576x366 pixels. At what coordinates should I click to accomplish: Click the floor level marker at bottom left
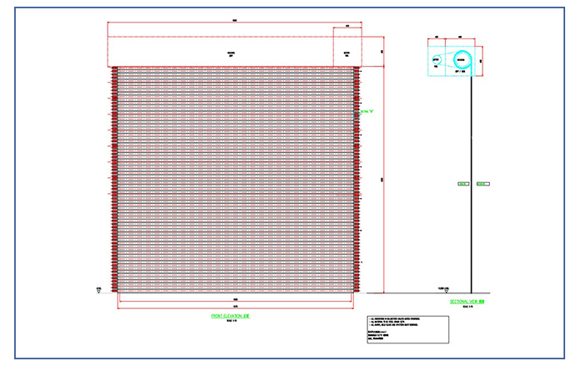pos(99,290)
